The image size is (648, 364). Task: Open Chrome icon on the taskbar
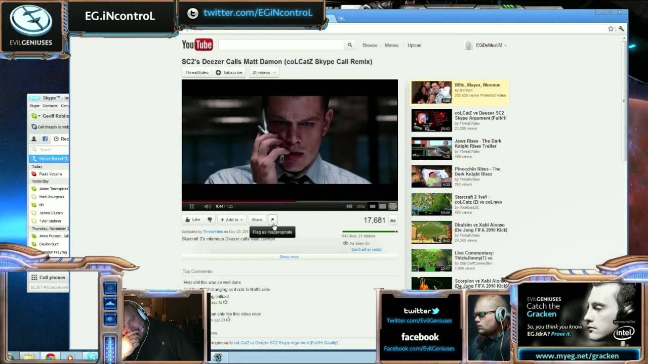point(50,357)
